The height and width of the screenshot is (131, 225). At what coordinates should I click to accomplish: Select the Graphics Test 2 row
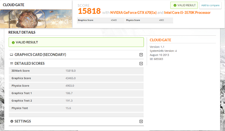76,101
